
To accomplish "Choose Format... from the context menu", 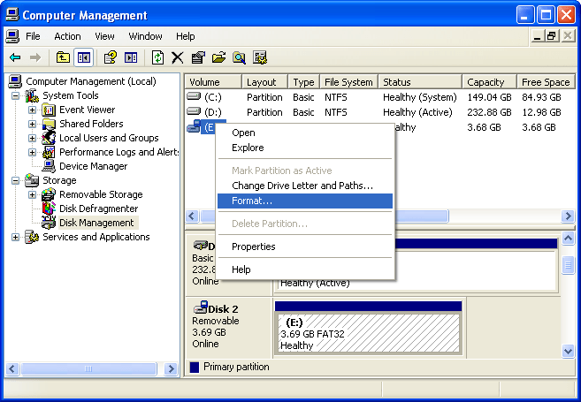I will [x=305, y=201].
